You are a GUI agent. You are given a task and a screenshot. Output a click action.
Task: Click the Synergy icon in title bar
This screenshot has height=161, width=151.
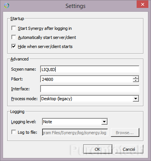(x=6, y=6)
